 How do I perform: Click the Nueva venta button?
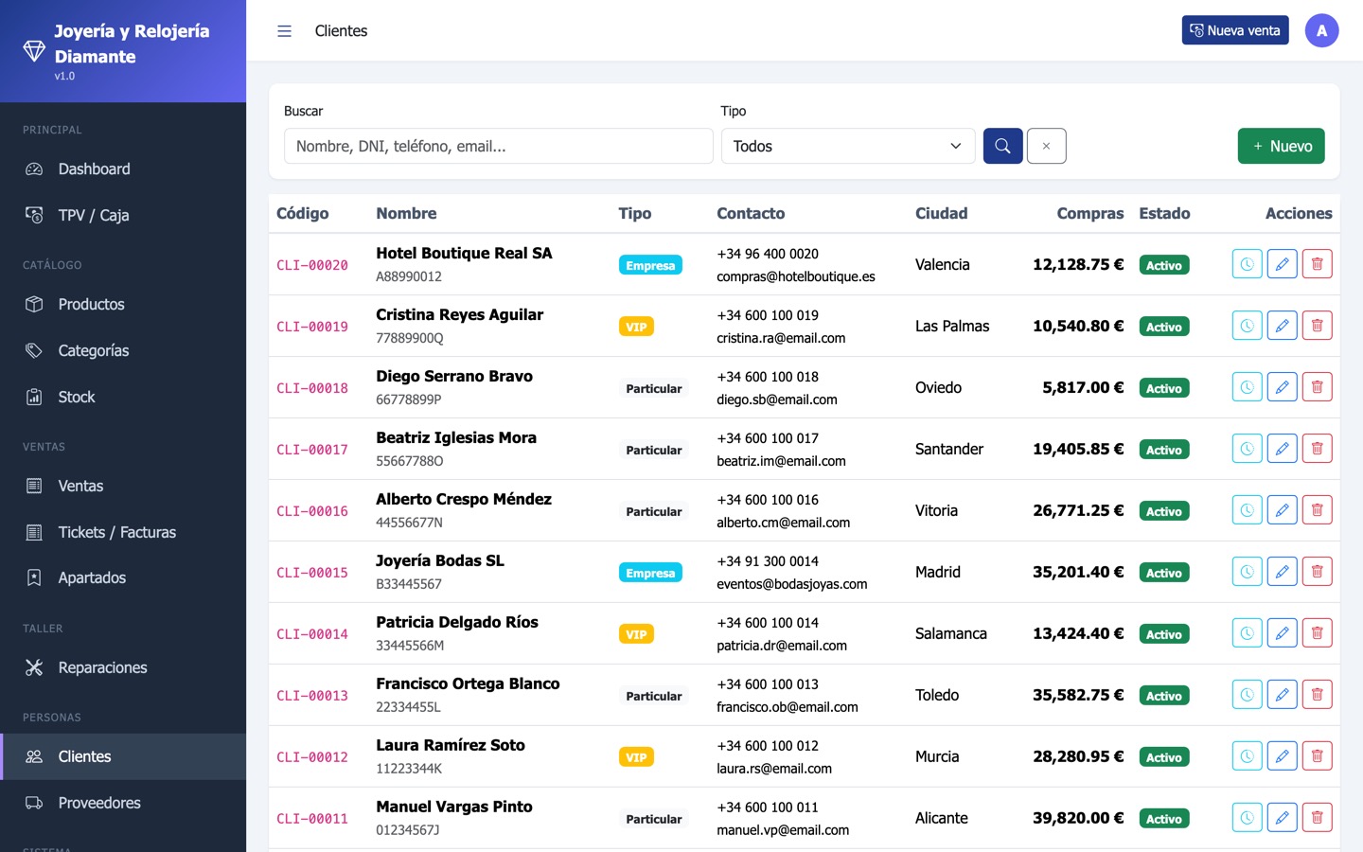(1234, 30)
